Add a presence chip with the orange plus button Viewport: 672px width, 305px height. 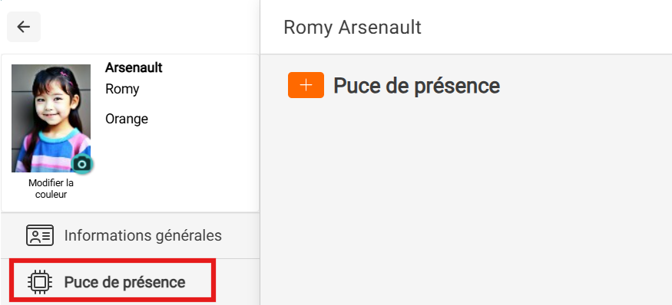pyautogui.click(x=306, y=85)
